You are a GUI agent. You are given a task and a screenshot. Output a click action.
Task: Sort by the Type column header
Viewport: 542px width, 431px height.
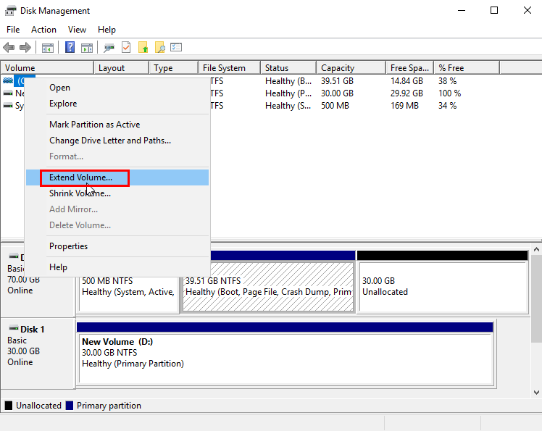tap(174, 68)
